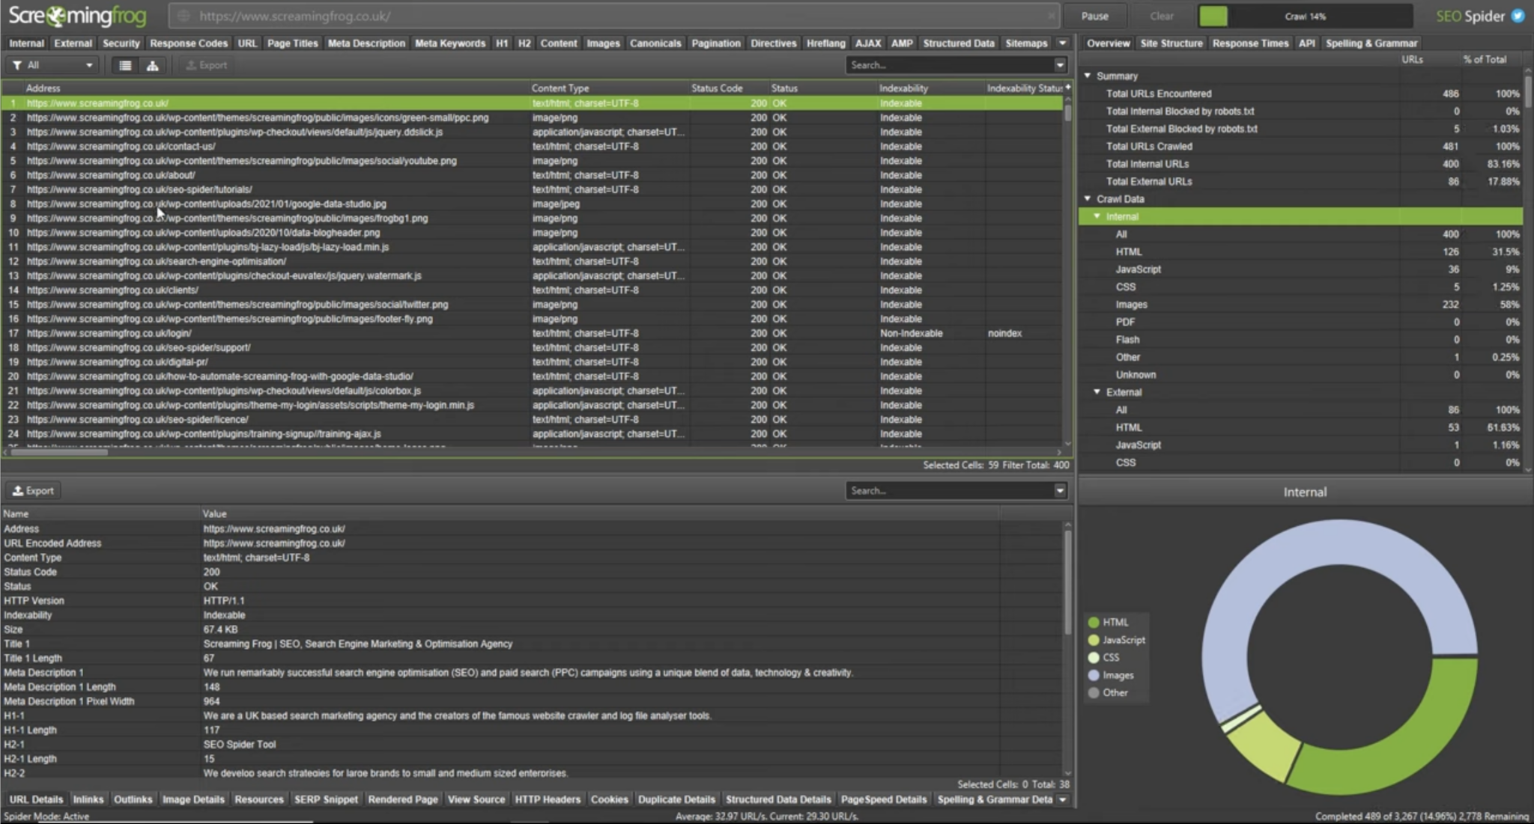Image resolution: width=1534 pixels, height=824 pixels.
Task: Open Spelling & Grammar right tab
Action: 1371,43
